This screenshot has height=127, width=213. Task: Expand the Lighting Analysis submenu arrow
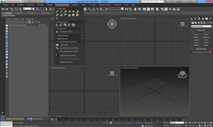click(82, 35)
